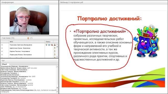Click the headset status icon for Панюкова Светлана Валерьевна
The height and width of the screenshot is (94, 168).
pos(49,45)
